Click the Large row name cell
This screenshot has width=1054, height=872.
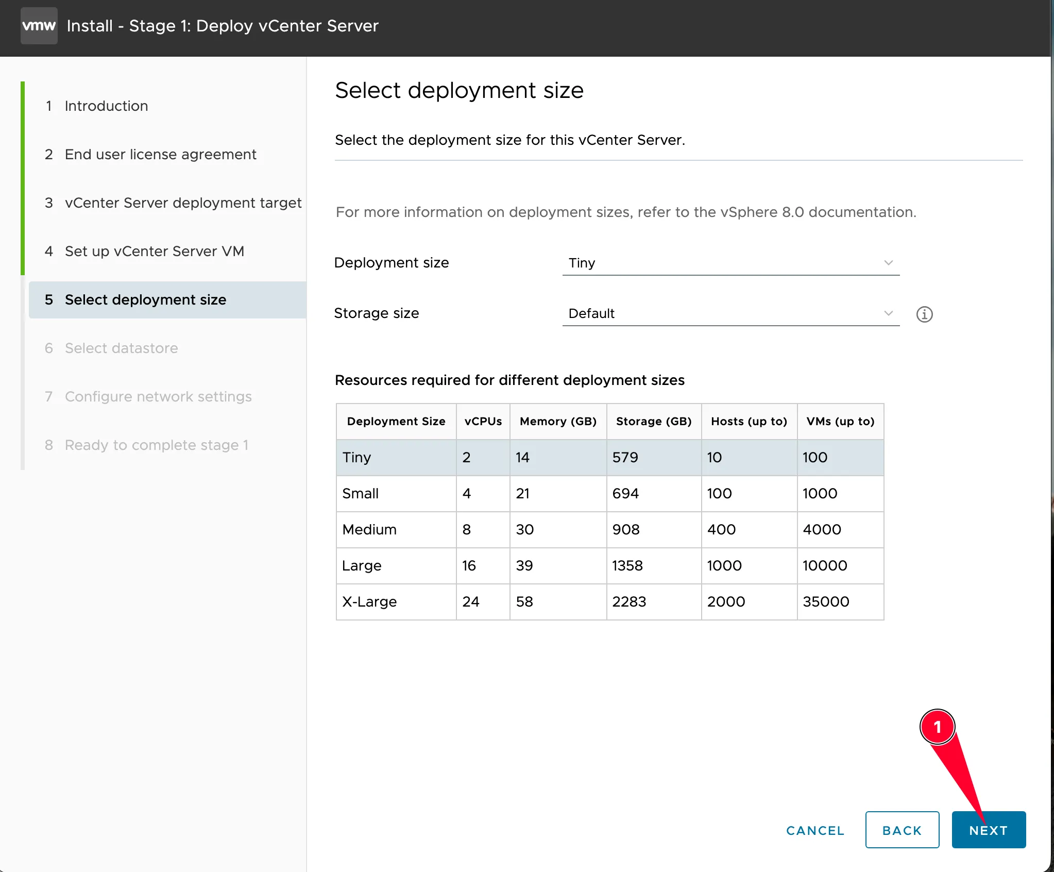tap(396, 566)
